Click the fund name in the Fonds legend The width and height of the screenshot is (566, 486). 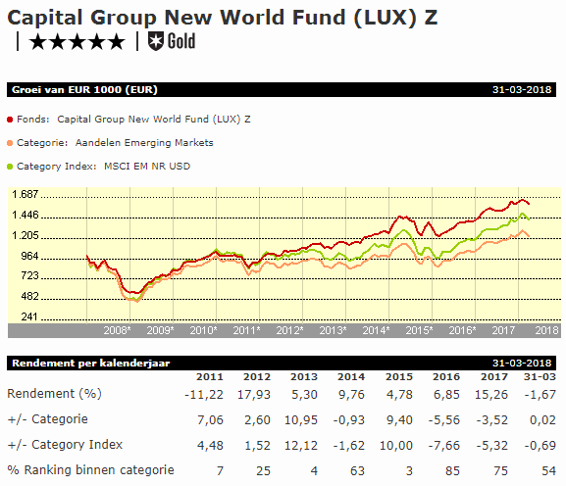[154, 120]
